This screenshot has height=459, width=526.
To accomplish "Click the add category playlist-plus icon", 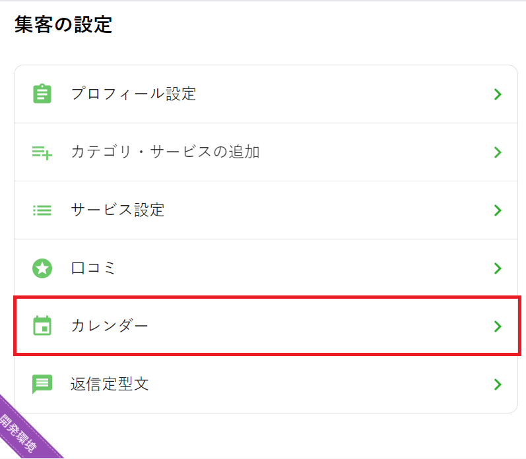I will (42, 152).
